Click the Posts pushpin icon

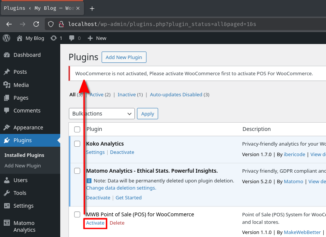[7, 72]
